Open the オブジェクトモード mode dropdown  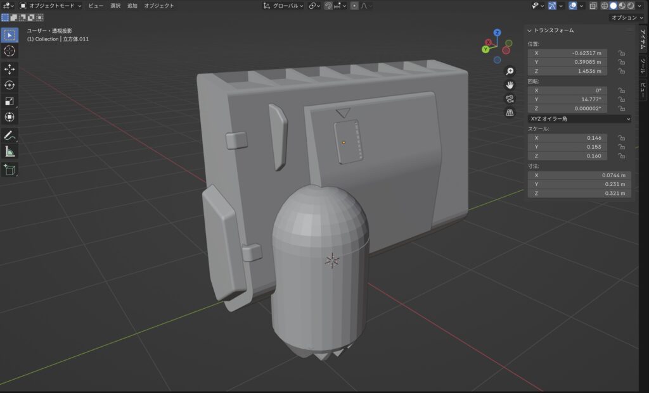pos(51,6)
